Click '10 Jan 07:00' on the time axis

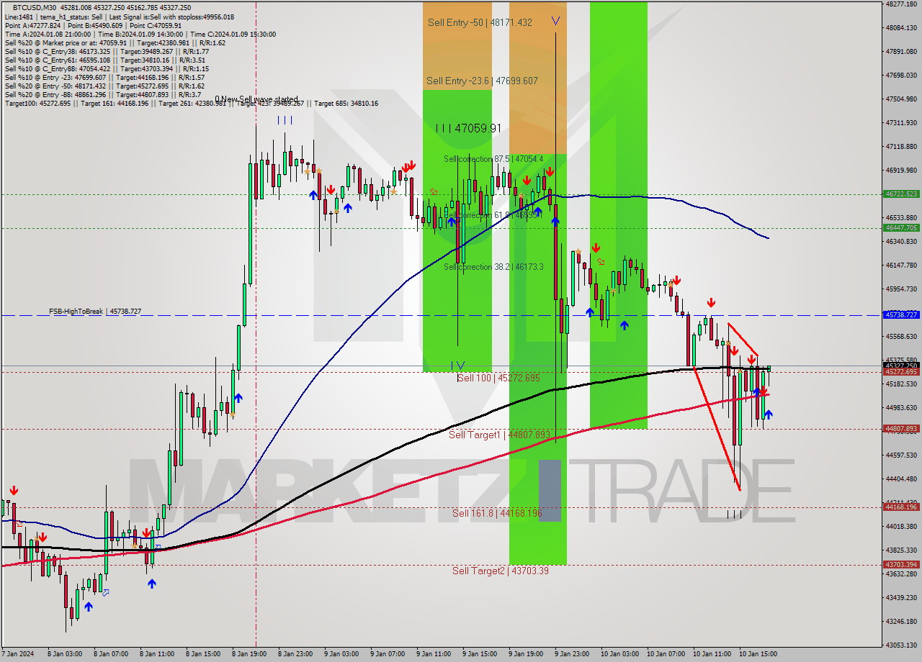point(666,655)
